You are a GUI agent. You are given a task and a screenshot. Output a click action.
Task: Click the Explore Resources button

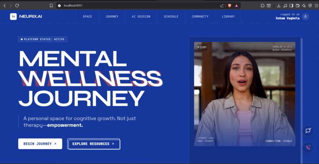(93, 144)
